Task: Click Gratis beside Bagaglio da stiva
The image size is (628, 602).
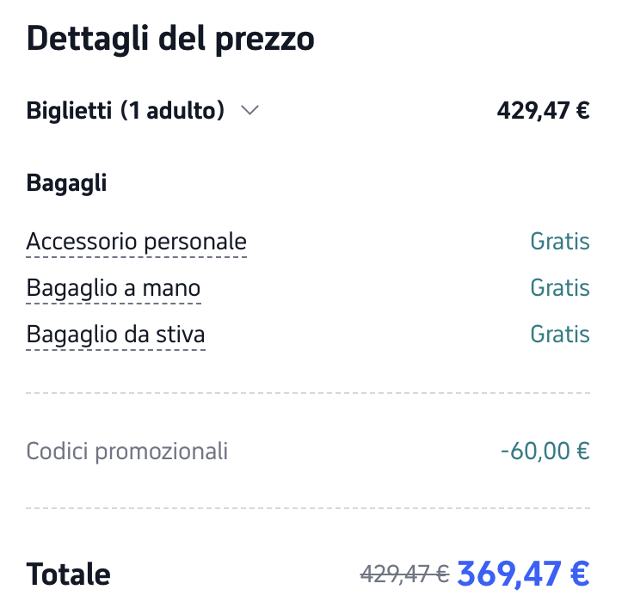Action: point(560,335)
